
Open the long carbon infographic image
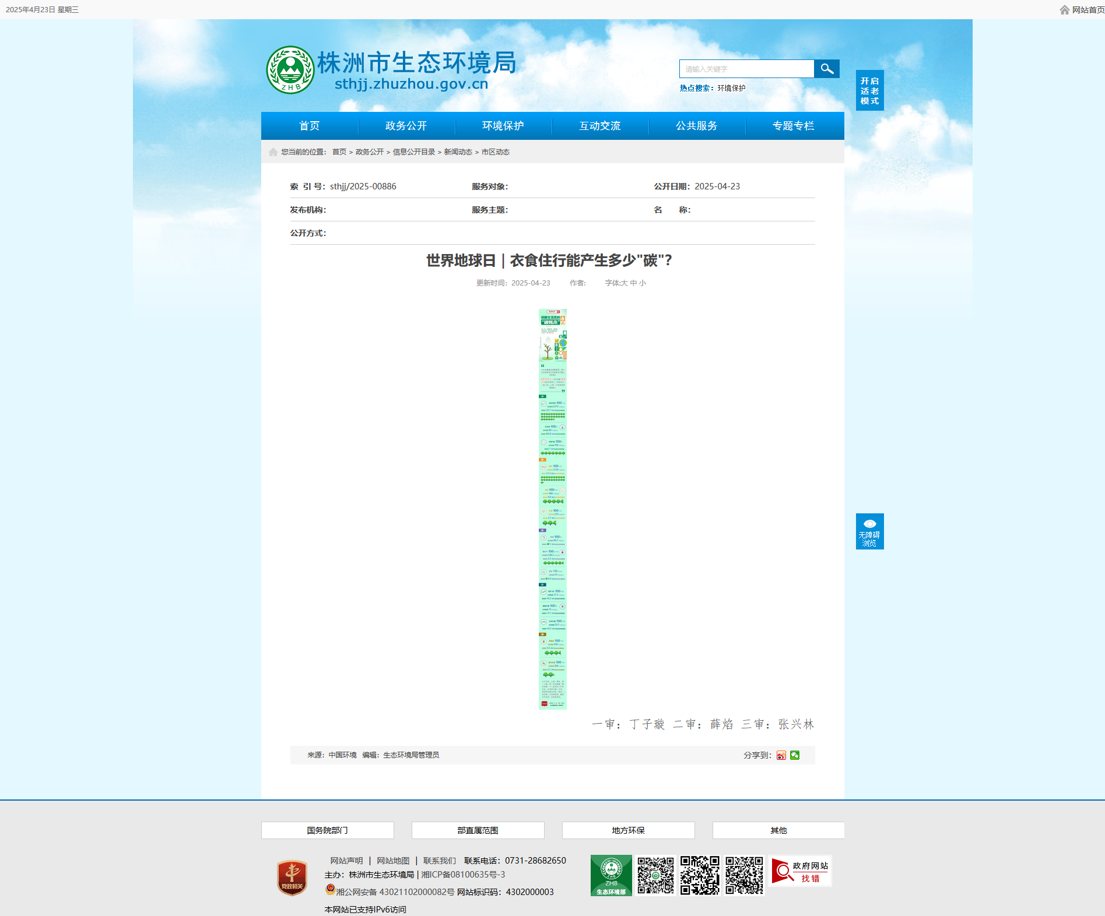(x=552, y=509)
